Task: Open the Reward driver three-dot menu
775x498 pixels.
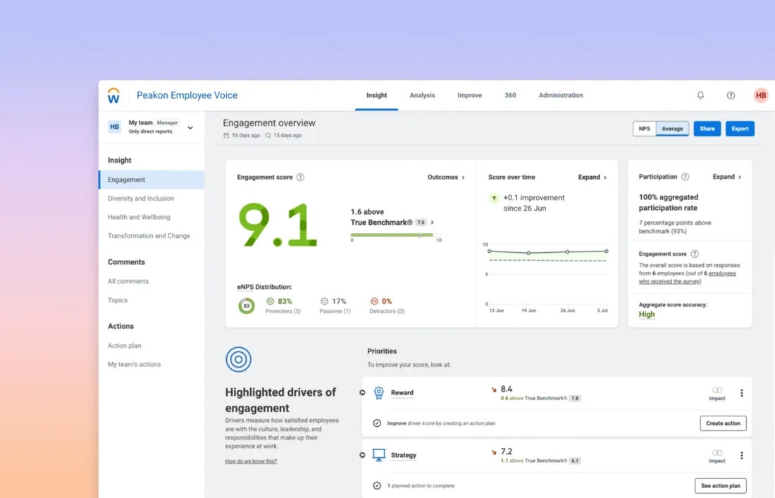Action: 740,392
